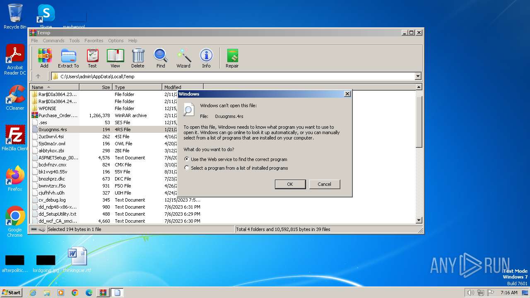
Task: Open the Wizard wand icon
Action: (183, 58)
